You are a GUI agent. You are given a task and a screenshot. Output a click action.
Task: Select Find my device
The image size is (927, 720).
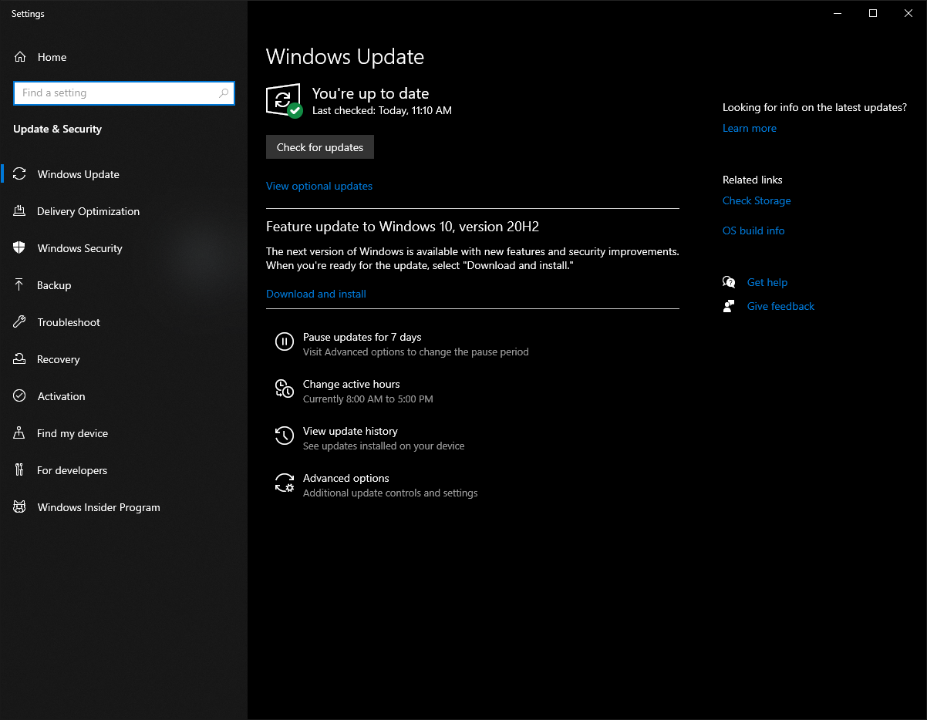tap(123, 433)
